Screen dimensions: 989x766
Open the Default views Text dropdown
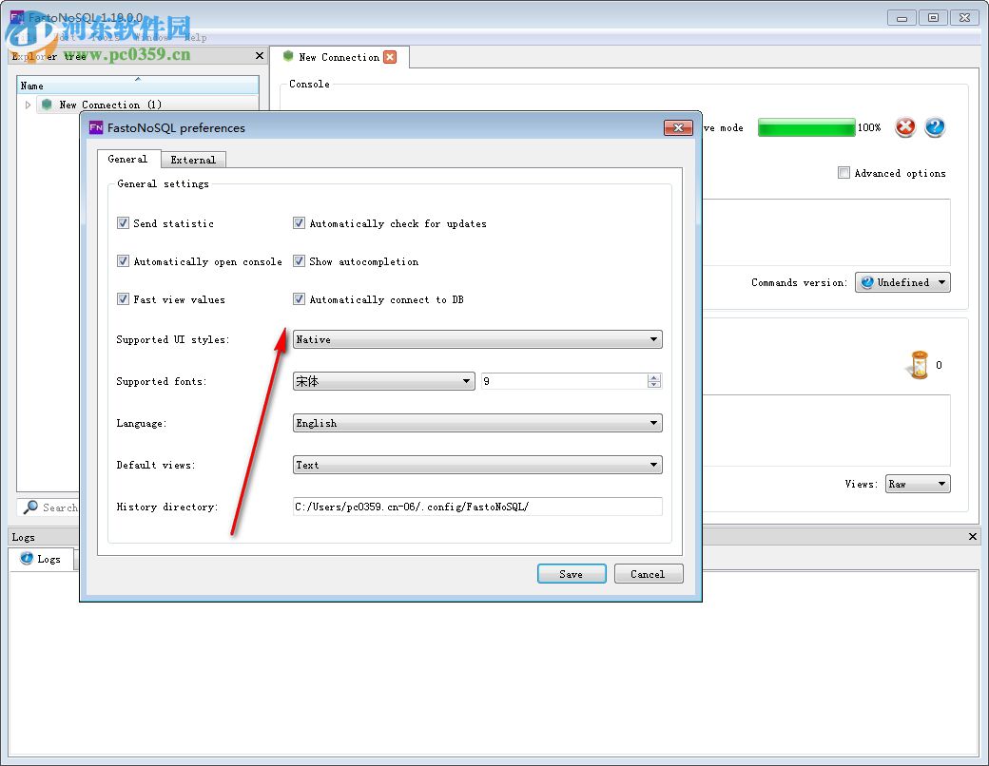(x=477, y=465)
